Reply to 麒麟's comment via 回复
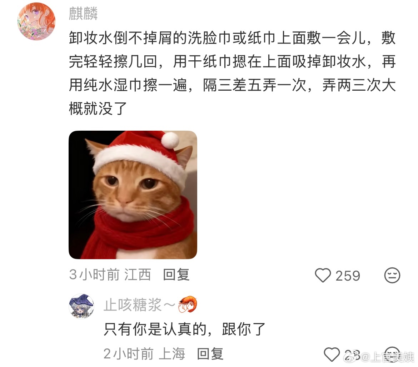The height and width of the screenshot is (367, 418). click(176, 275)
